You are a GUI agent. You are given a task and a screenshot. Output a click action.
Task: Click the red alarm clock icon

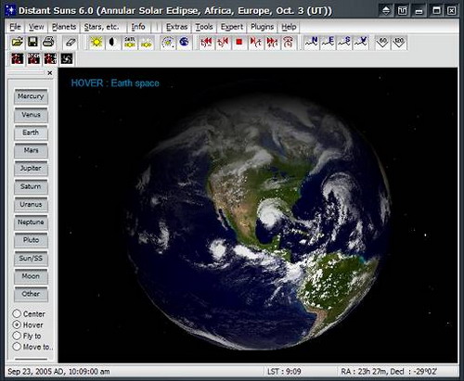289,43
